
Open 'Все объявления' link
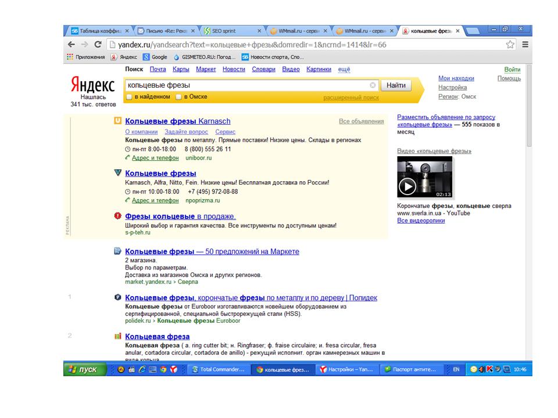point(361,121)
